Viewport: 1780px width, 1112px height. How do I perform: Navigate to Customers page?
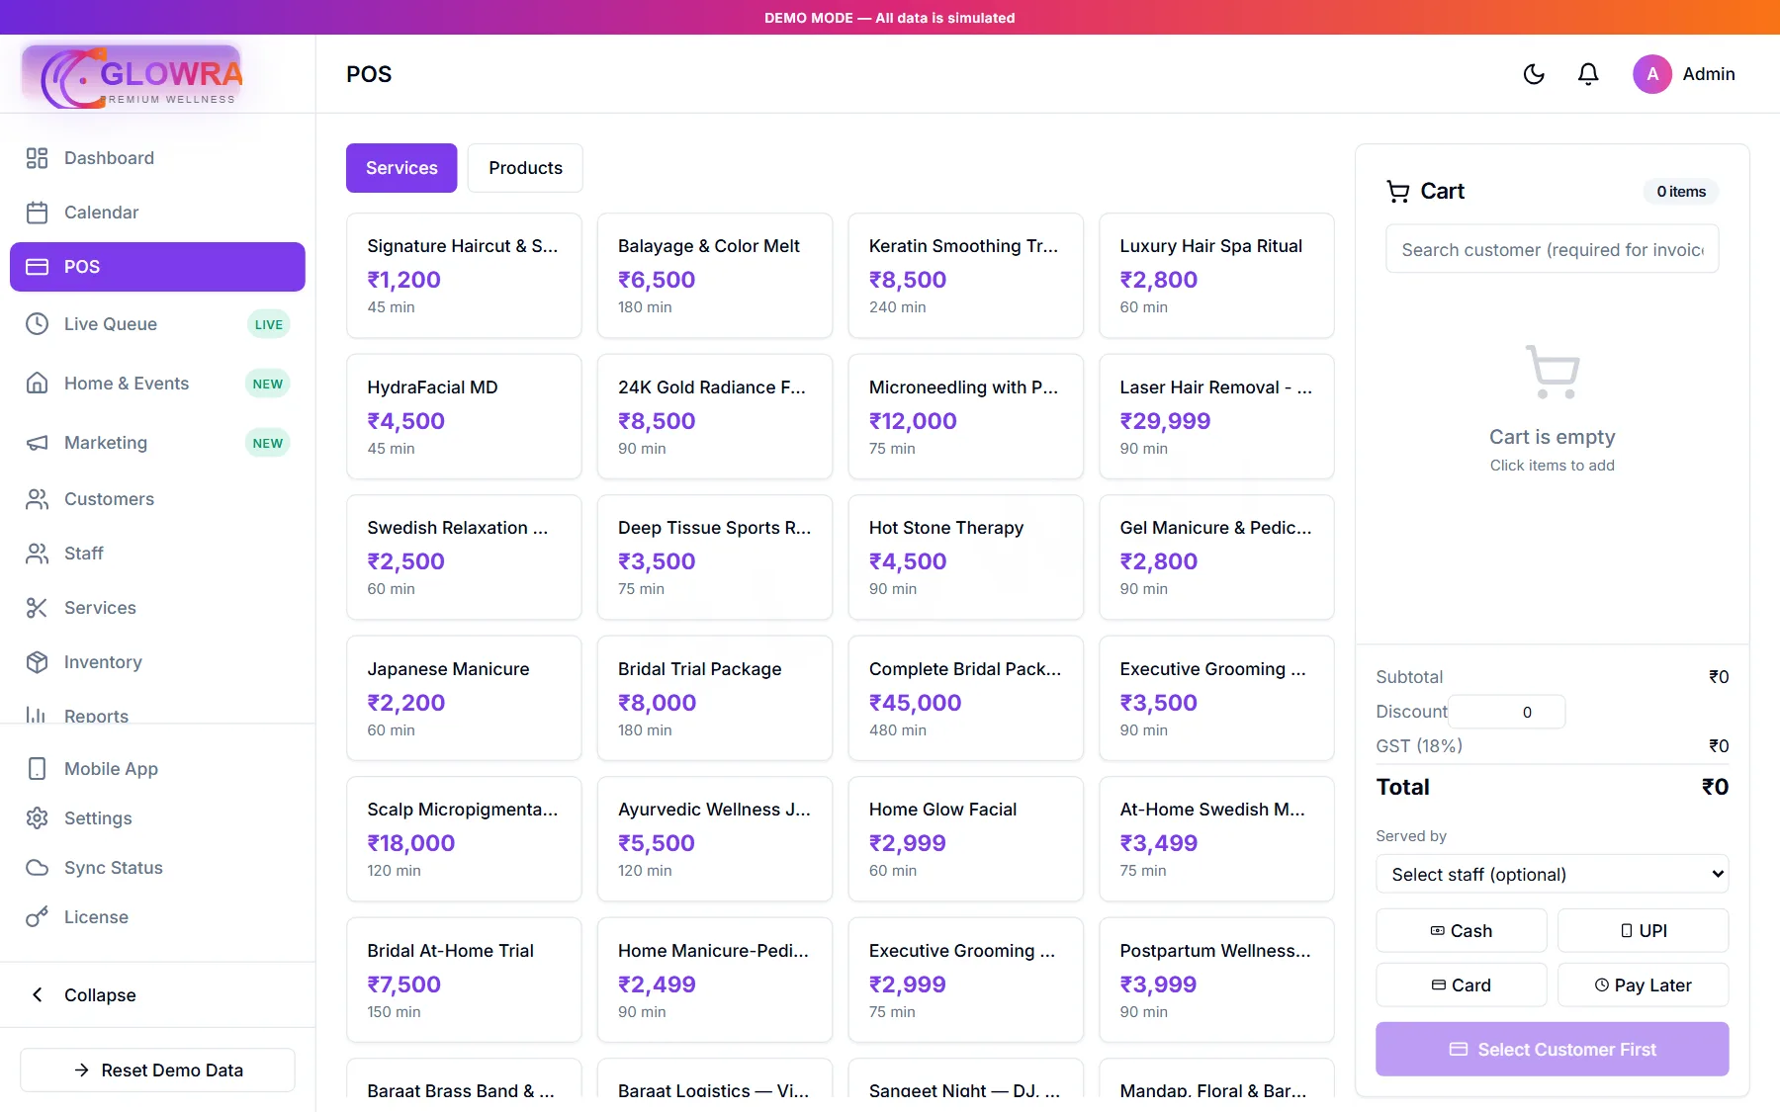point(157,499)
